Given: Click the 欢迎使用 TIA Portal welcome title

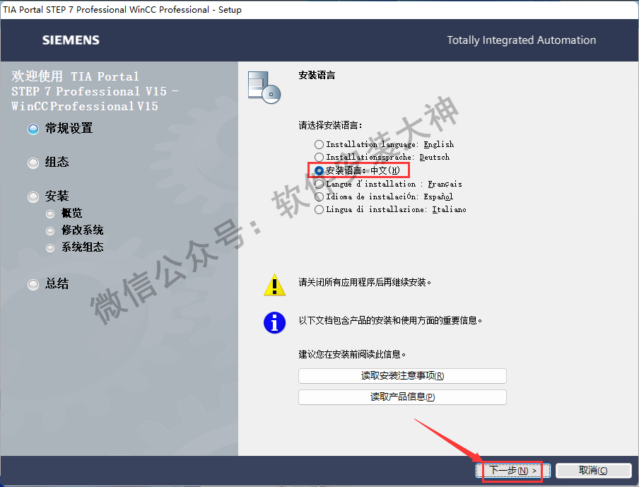Looking at the screenshot, I should coord(95,91).
